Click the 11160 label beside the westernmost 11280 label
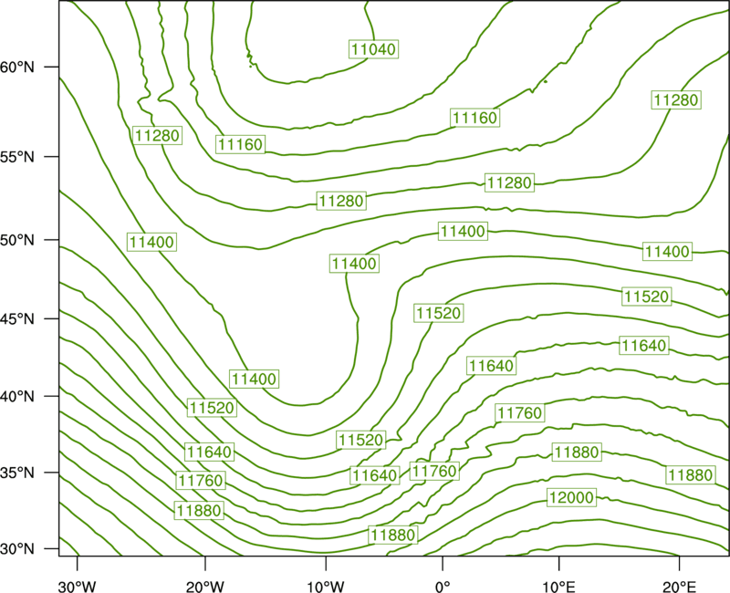Screen dimensions: 730x593 (240, 144)
